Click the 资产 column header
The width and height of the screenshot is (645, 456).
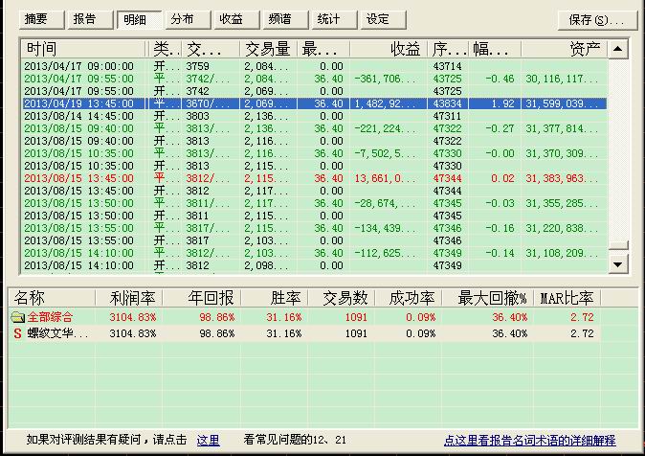point(564,49)
